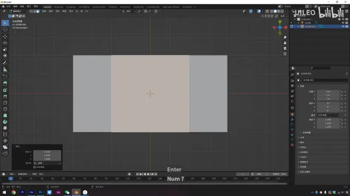Expand the selected .001 object in outliner

tap(299, 26)
